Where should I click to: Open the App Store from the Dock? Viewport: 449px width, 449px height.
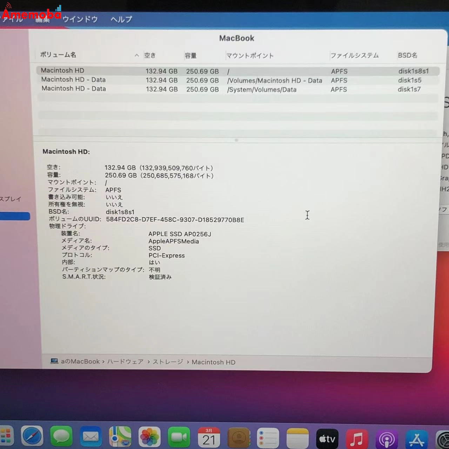(x=417, y=437)
